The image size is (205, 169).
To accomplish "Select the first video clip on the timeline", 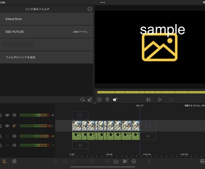I will 77,126.
